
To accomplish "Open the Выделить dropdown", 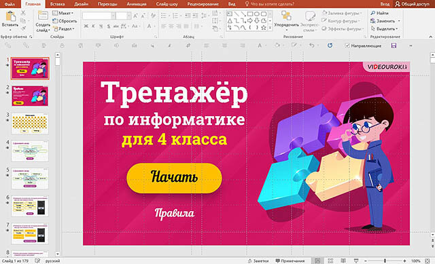I will (384, 29).
